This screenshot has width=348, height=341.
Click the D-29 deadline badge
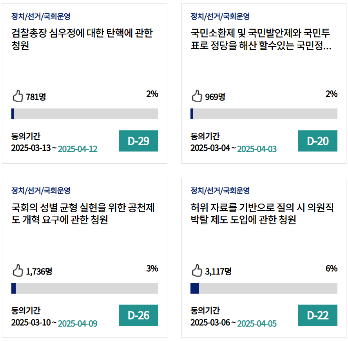tap(138, 141)
